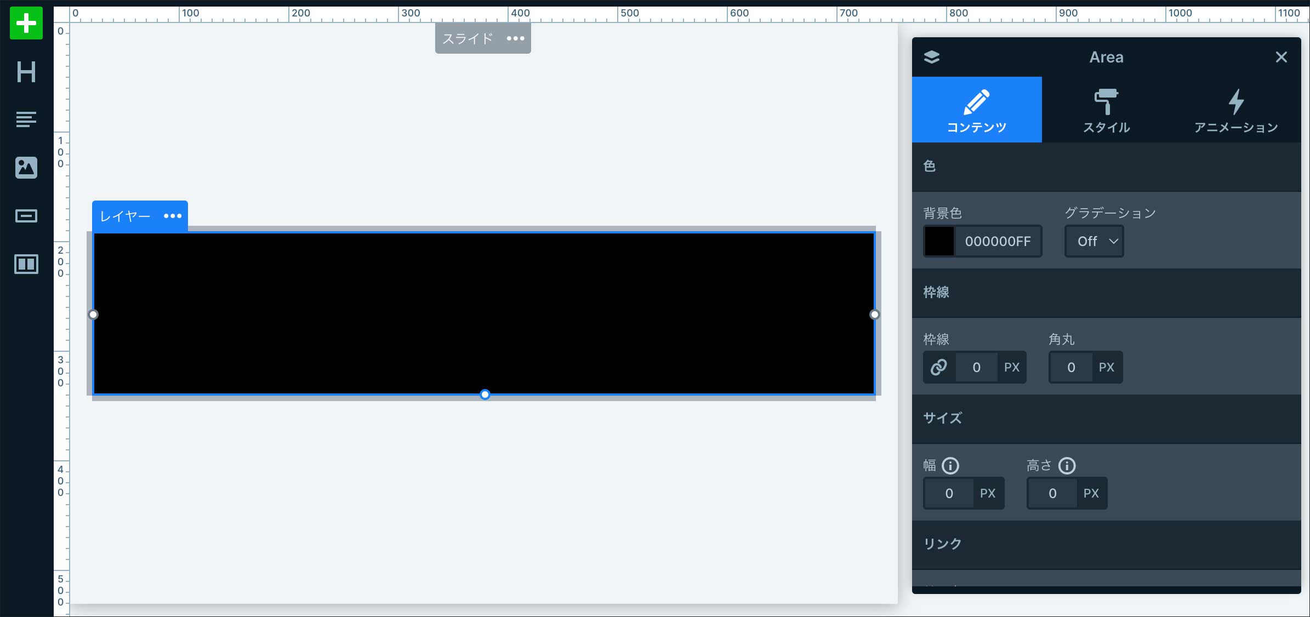Click the black 背景色 color swatch
The height and width of the screenshot is (617, 1310).
[939, 241]
